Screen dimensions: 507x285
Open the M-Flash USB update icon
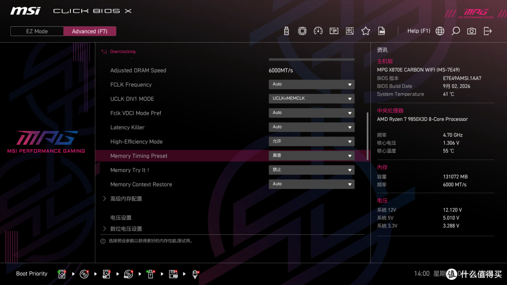286,31
